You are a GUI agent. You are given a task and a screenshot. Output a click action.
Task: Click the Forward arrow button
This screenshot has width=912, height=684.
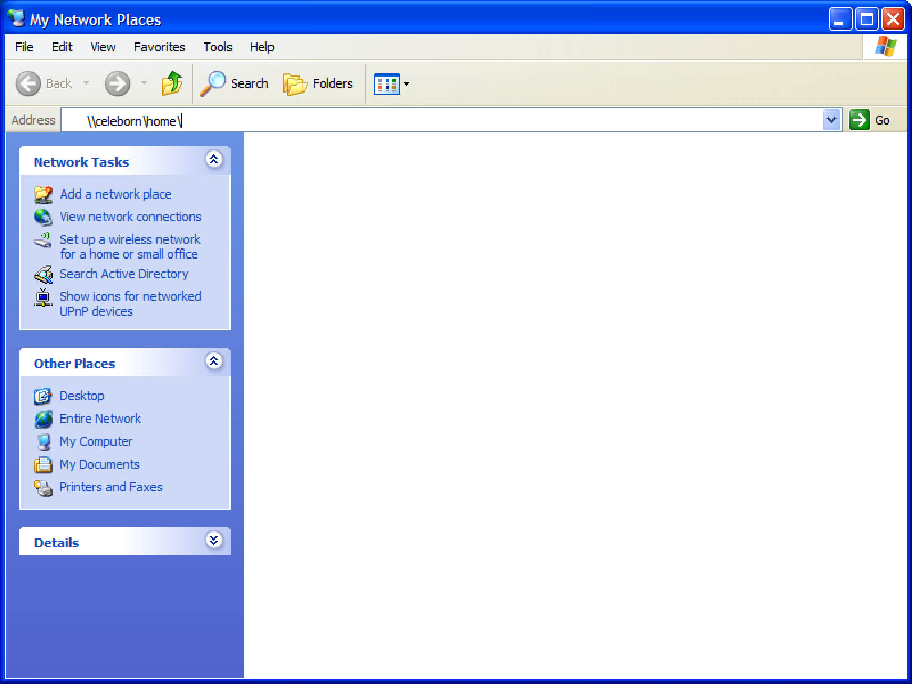pyautogui.click(x=118, y=83)
